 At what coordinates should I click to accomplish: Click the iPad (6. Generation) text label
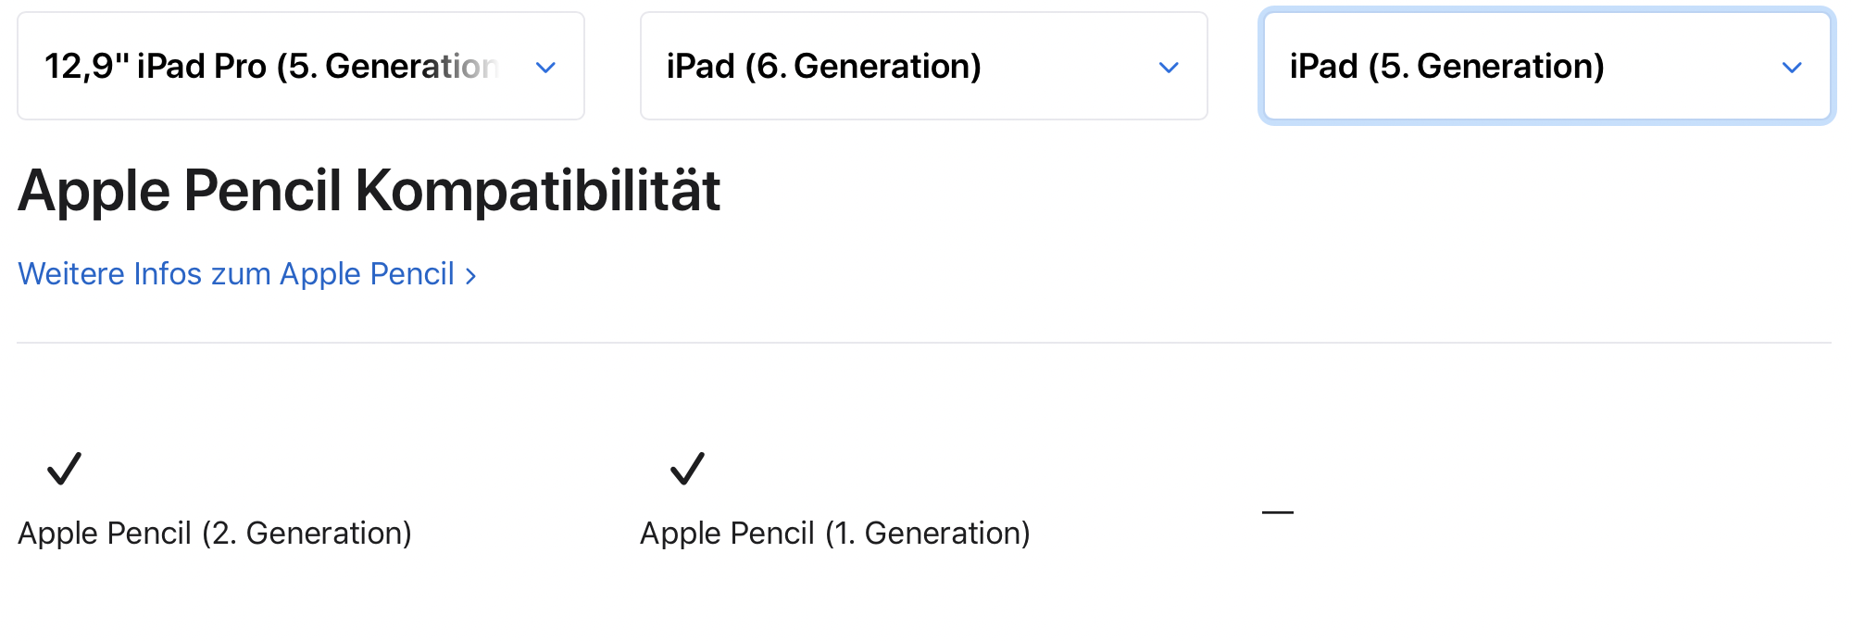823,67
